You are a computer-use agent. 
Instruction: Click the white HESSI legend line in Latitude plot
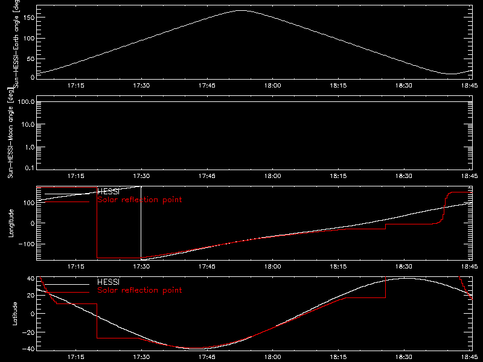(x=67, y=284)
